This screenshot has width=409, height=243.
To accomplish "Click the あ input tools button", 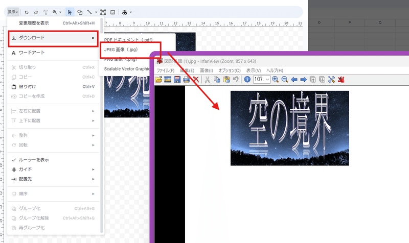I will pos(125,12).
